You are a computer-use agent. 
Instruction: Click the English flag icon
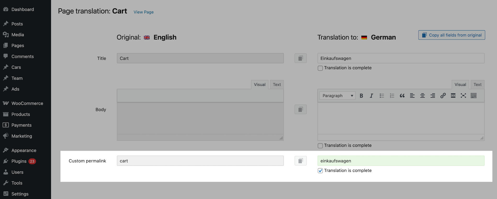coord(147,38)
